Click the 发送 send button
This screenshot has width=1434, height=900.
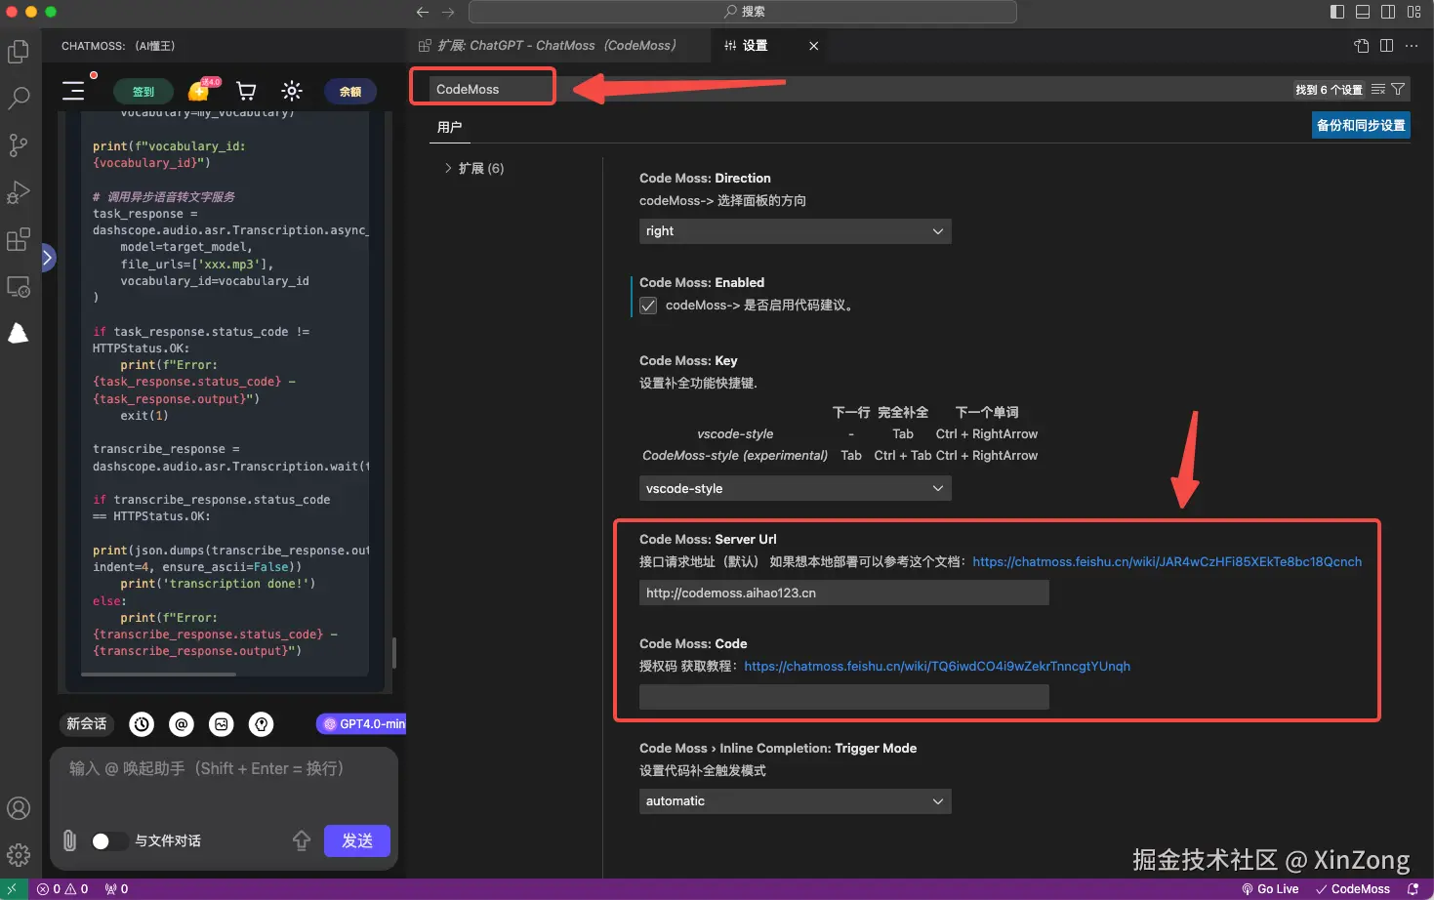click(x=357, y=840)
